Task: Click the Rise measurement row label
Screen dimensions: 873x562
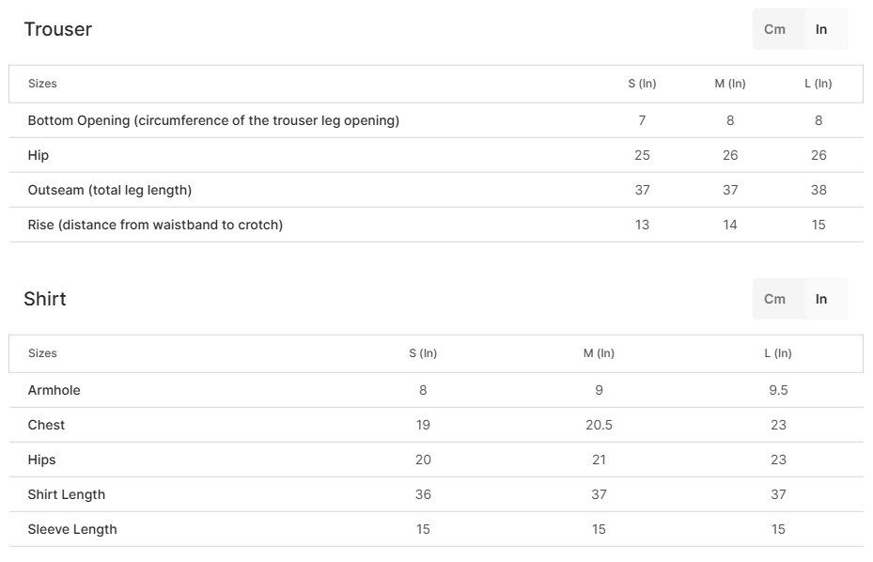Action: 155,225
